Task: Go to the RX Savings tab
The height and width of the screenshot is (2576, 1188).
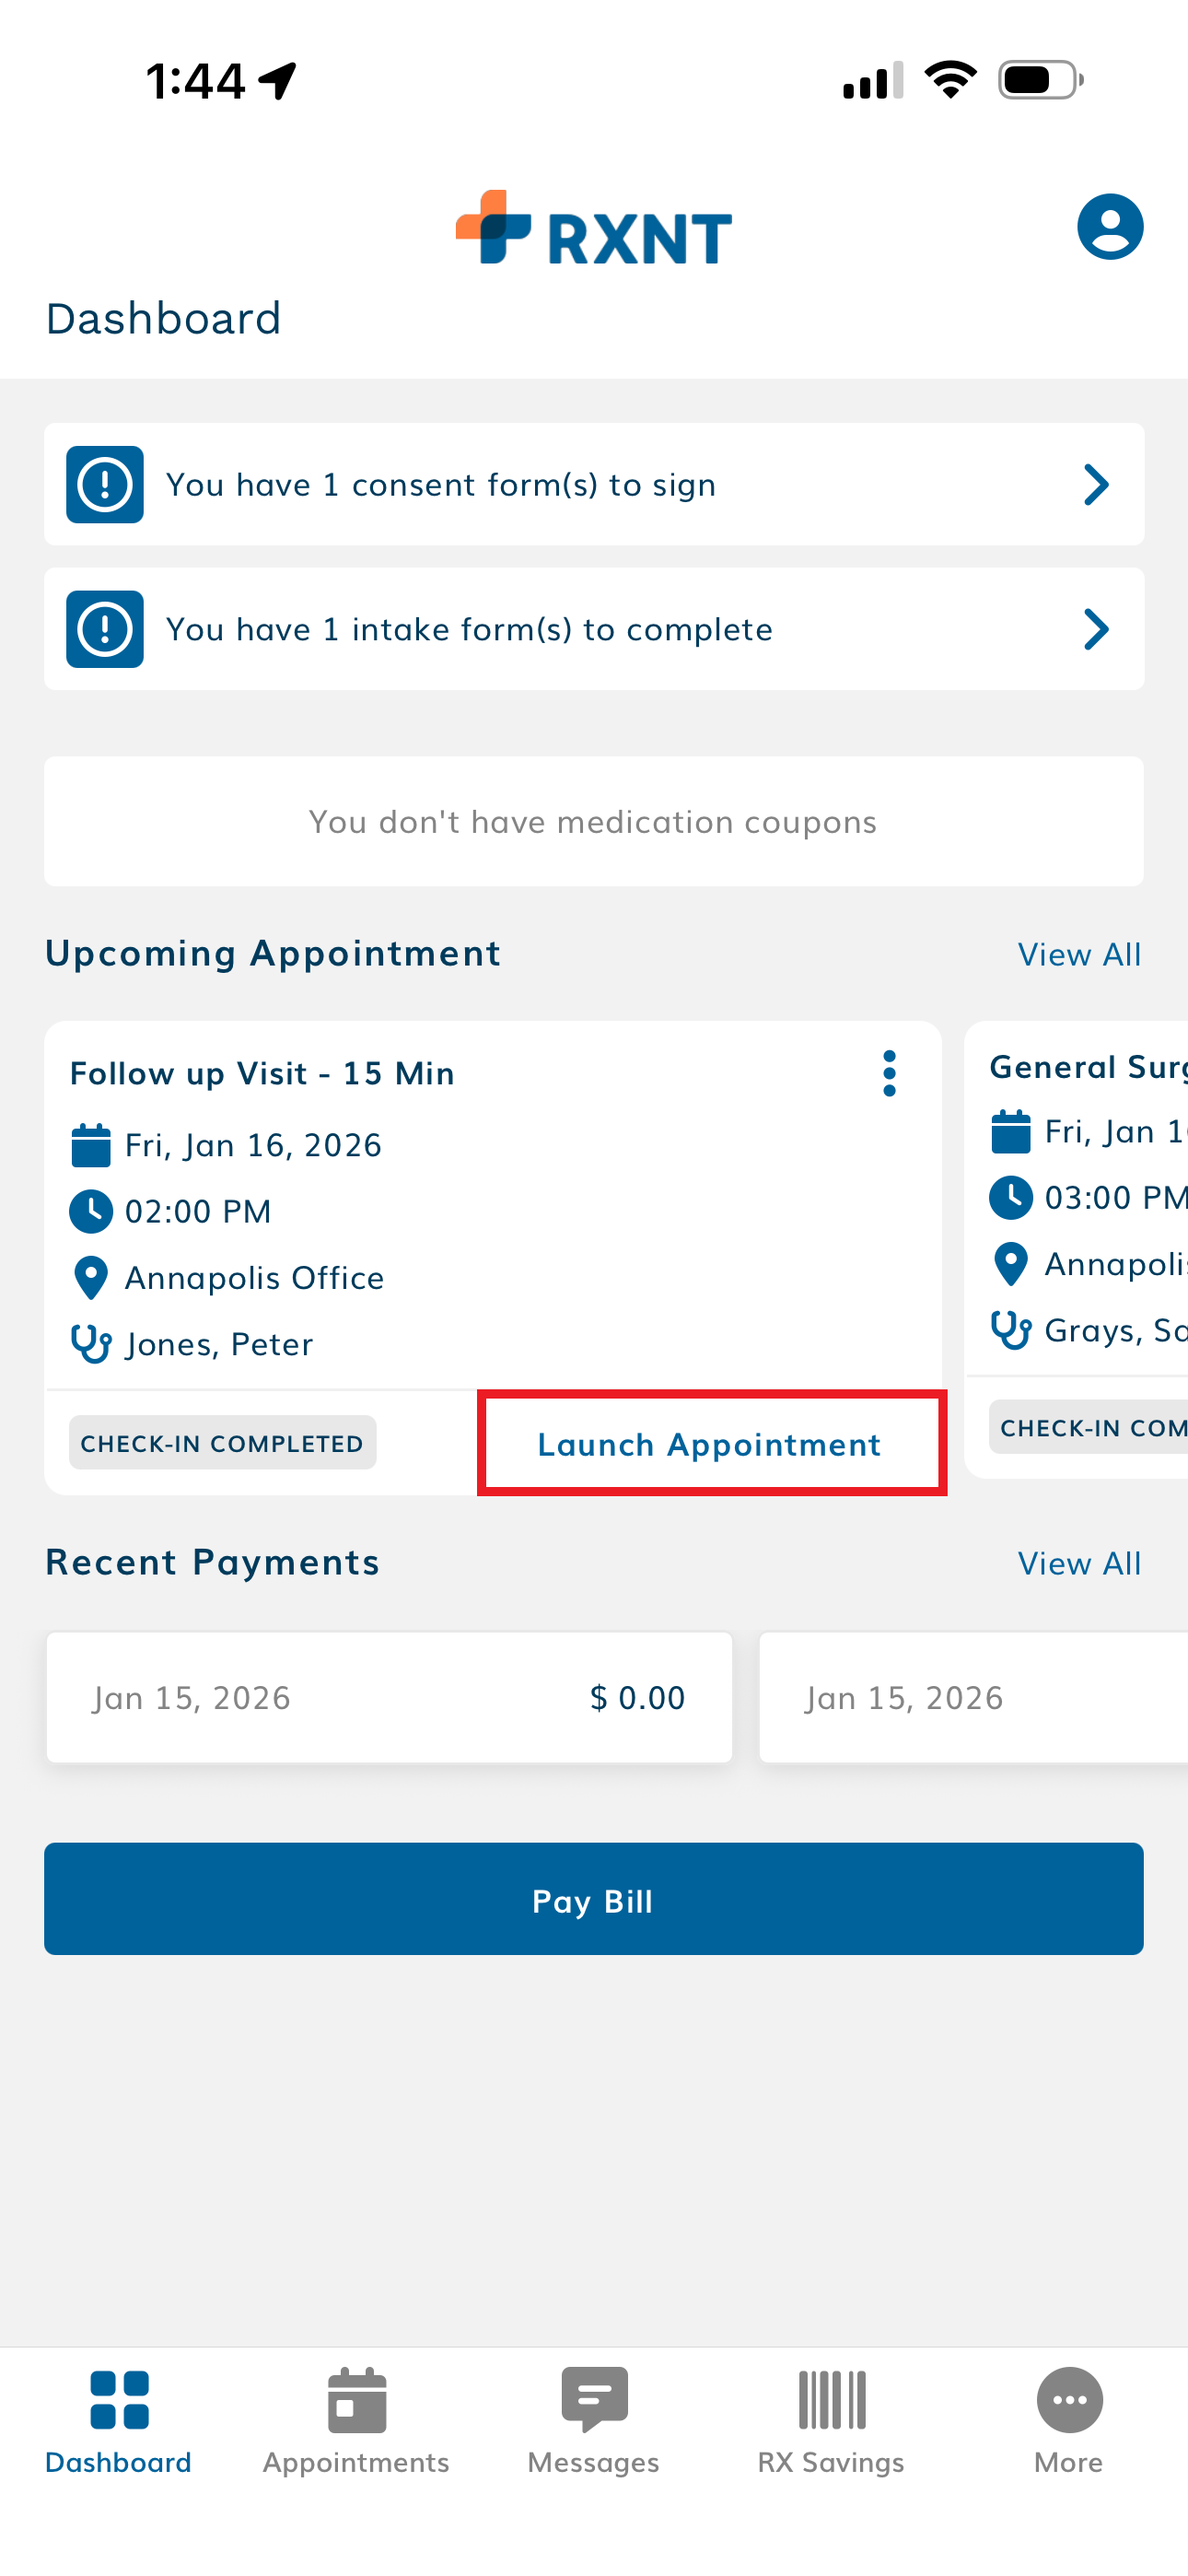Action: point(831,2420)
